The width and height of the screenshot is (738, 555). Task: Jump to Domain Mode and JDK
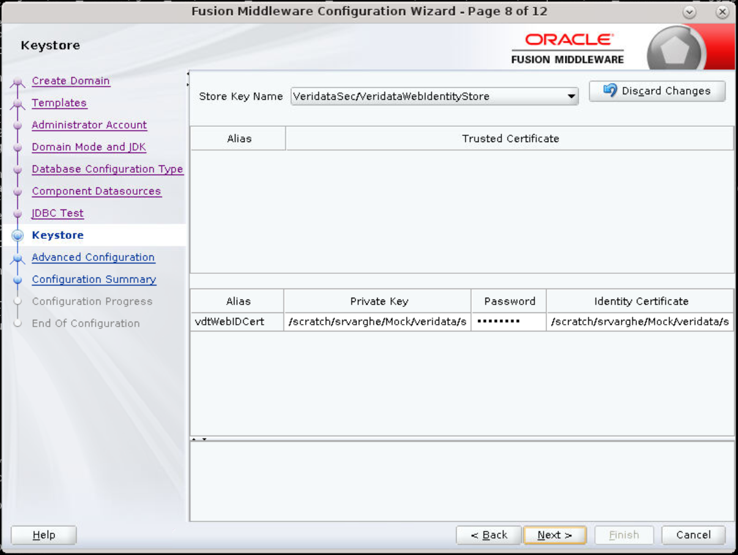tap(89, 147)
